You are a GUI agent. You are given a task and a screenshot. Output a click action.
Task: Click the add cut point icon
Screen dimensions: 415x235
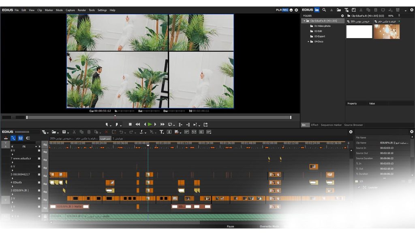coord(141,132)
